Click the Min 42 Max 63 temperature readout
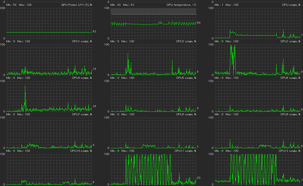This screenshot has width=303, height=186. 122,5
